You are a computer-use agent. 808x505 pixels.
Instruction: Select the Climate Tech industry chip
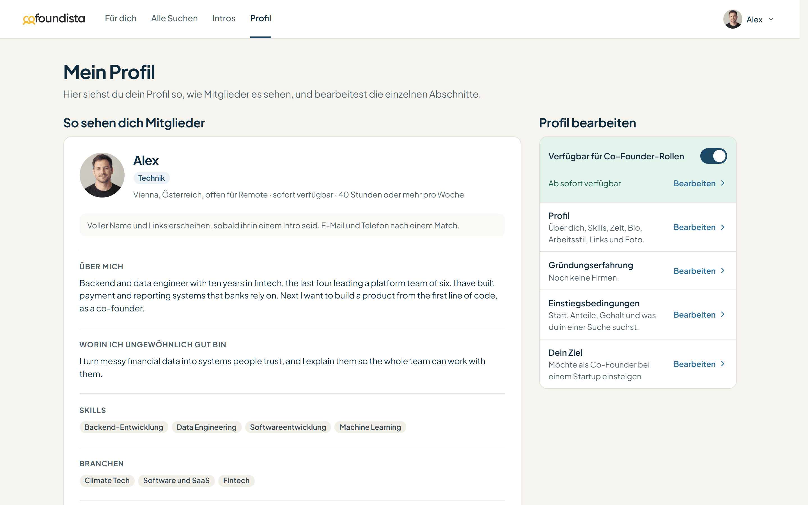[x=107, y=481]
